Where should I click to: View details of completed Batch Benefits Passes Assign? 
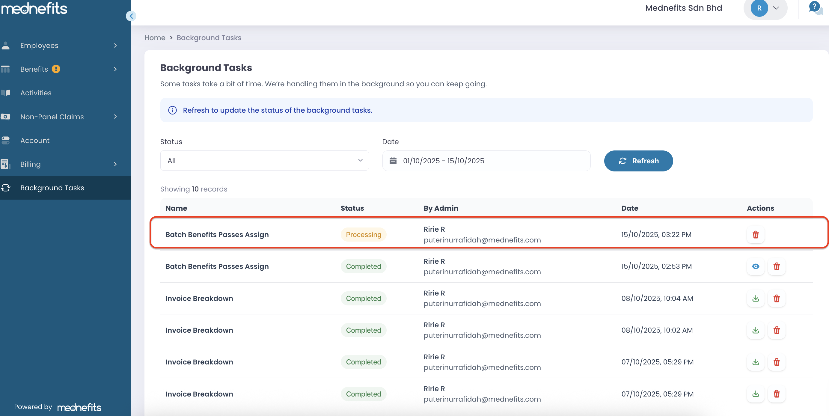coord(755,266)
